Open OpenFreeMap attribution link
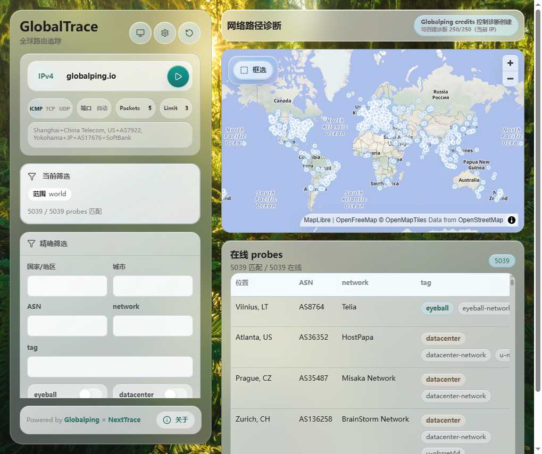 [x=356, y=220]
